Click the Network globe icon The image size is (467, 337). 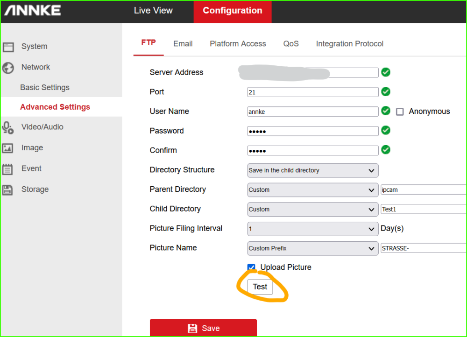(x=8, y=68)
